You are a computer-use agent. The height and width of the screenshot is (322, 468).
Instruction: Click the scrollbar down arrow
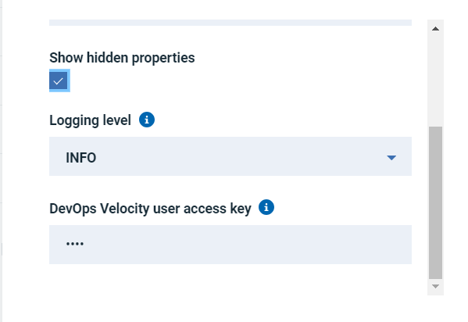coord(435,287)
